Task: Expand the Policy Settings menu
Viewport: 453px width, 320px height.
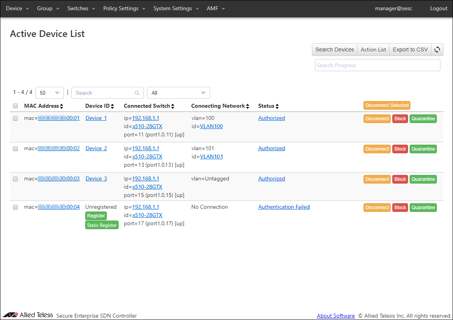Action: click(x=124, y=8)
